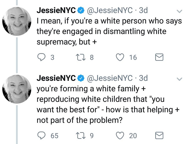Open @JessieNYC handle on second tweet
The height and width of the screenshot is (144, 185).
click(110, 78)
